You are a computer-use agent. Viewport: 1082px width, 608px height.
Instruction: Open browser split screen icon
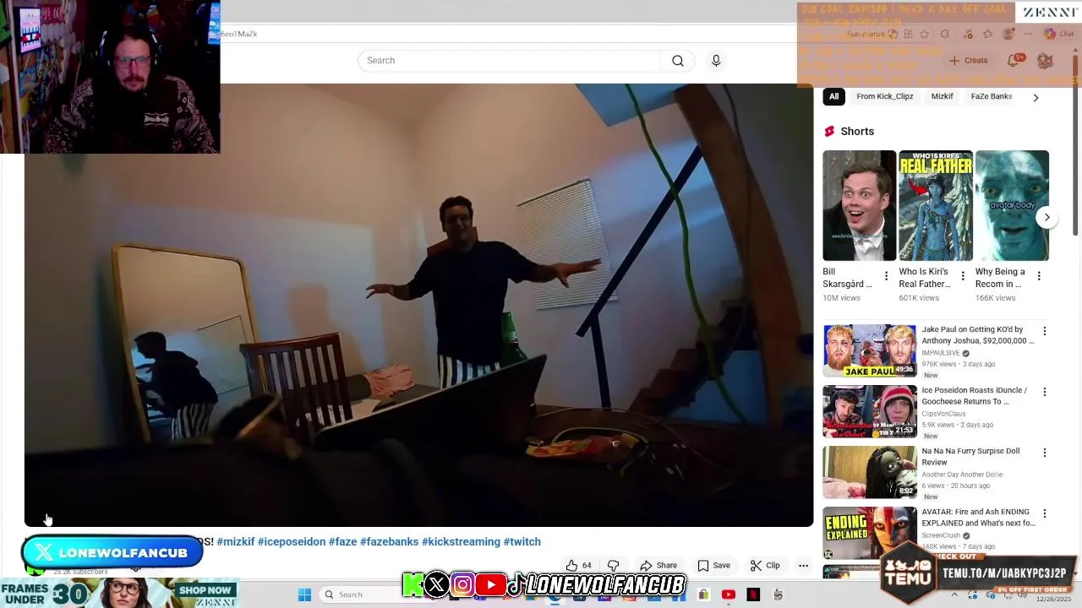908,34
